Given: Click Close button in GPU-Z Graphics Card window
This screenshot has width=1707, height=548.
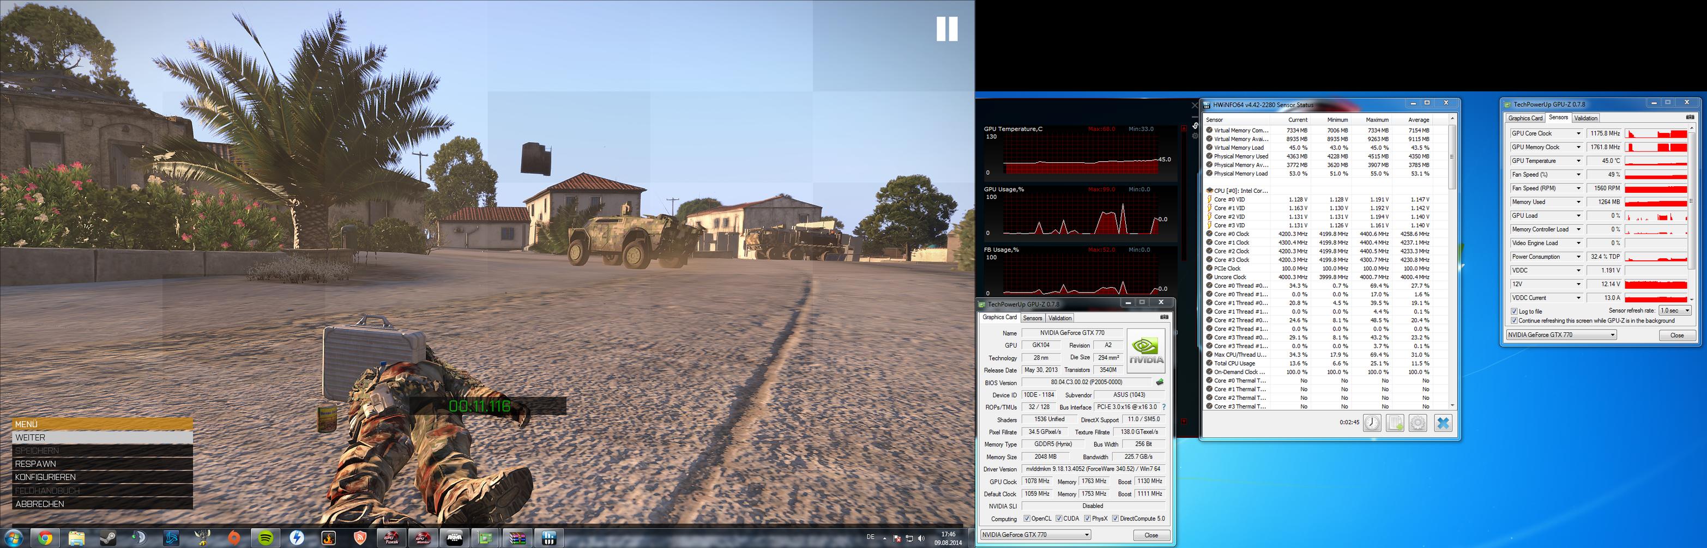Looking at the screenshot, I should (x=1151, y=535).
